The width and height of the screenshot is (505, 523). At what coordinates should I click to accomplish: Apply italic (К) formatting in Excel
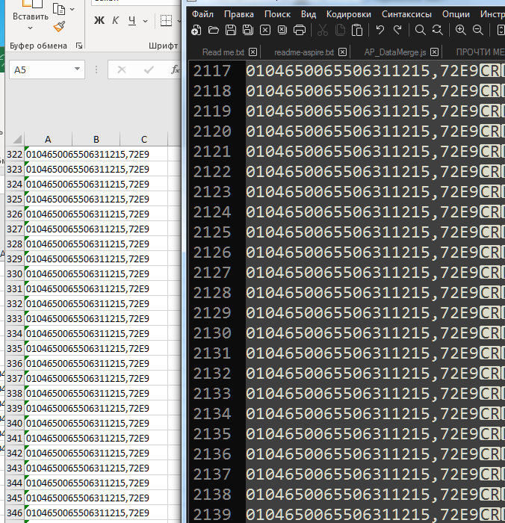click(x=115, y=21)
